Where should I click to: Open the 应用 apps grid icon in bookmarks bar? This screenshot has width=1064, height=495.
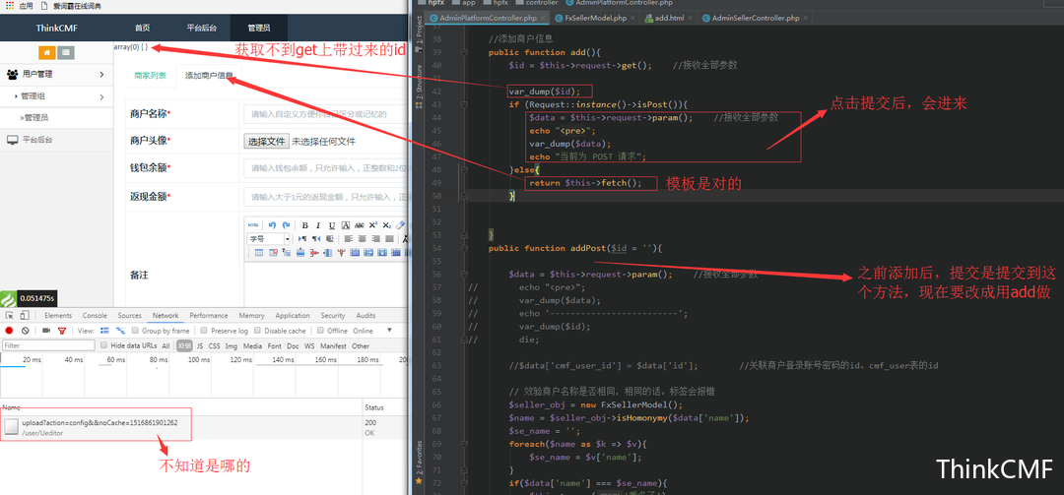(x=10, y=6)
